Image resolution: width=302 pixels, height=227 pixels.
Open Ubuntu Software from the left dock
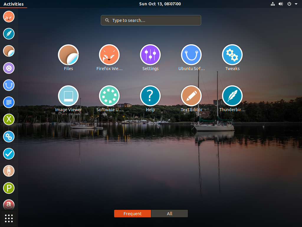(x=9, y=85)
